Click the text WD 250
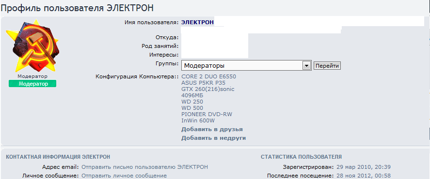This screenshot has width=430, height=179. pos(192,102)
